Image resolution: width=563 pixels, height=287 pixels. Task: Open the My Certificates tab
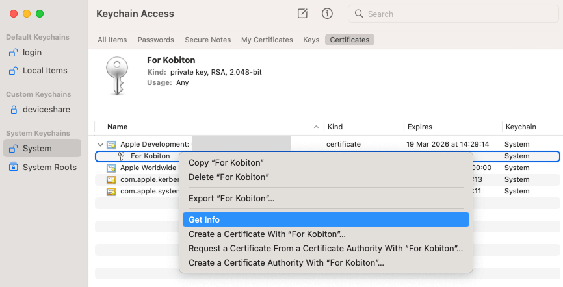point(267,40)
